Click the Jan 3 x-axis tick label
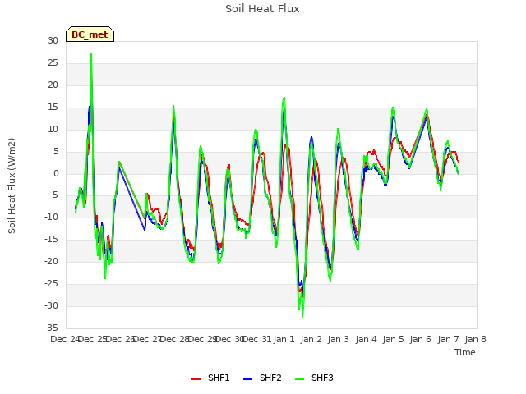 (x=338, y=339)
